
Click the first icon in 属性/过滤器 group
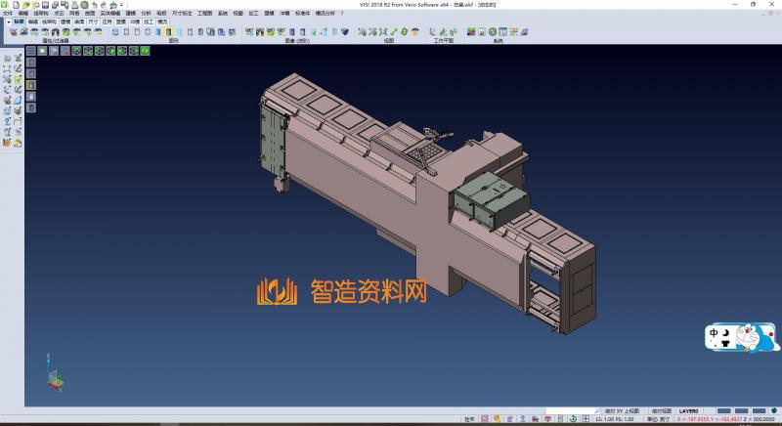point(13,32)
